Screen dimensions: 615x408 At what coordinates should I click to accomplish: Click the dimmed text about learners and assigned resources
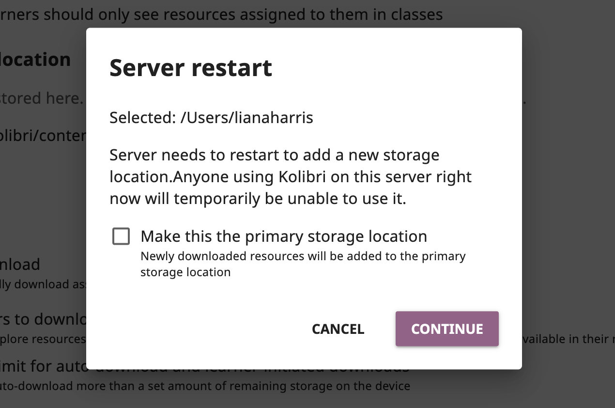(x=221, y=14)
